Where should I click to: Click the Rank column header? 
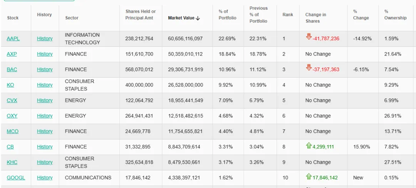(x=288, y=15)
